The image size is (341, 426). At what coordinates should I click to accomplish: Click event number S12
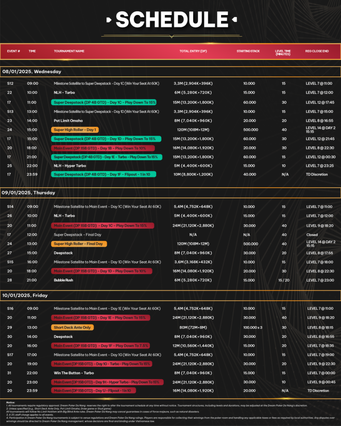click(10, 84)
